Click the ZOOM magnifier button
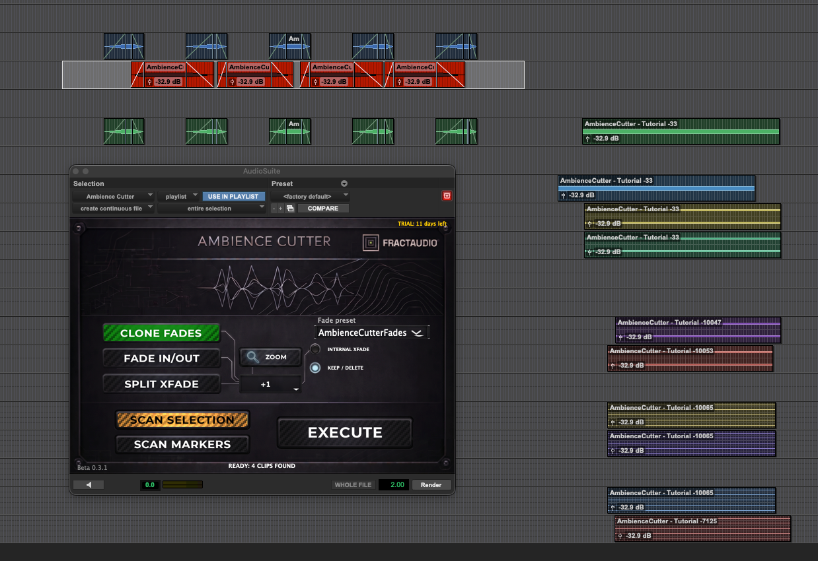 tap(270, 357)
